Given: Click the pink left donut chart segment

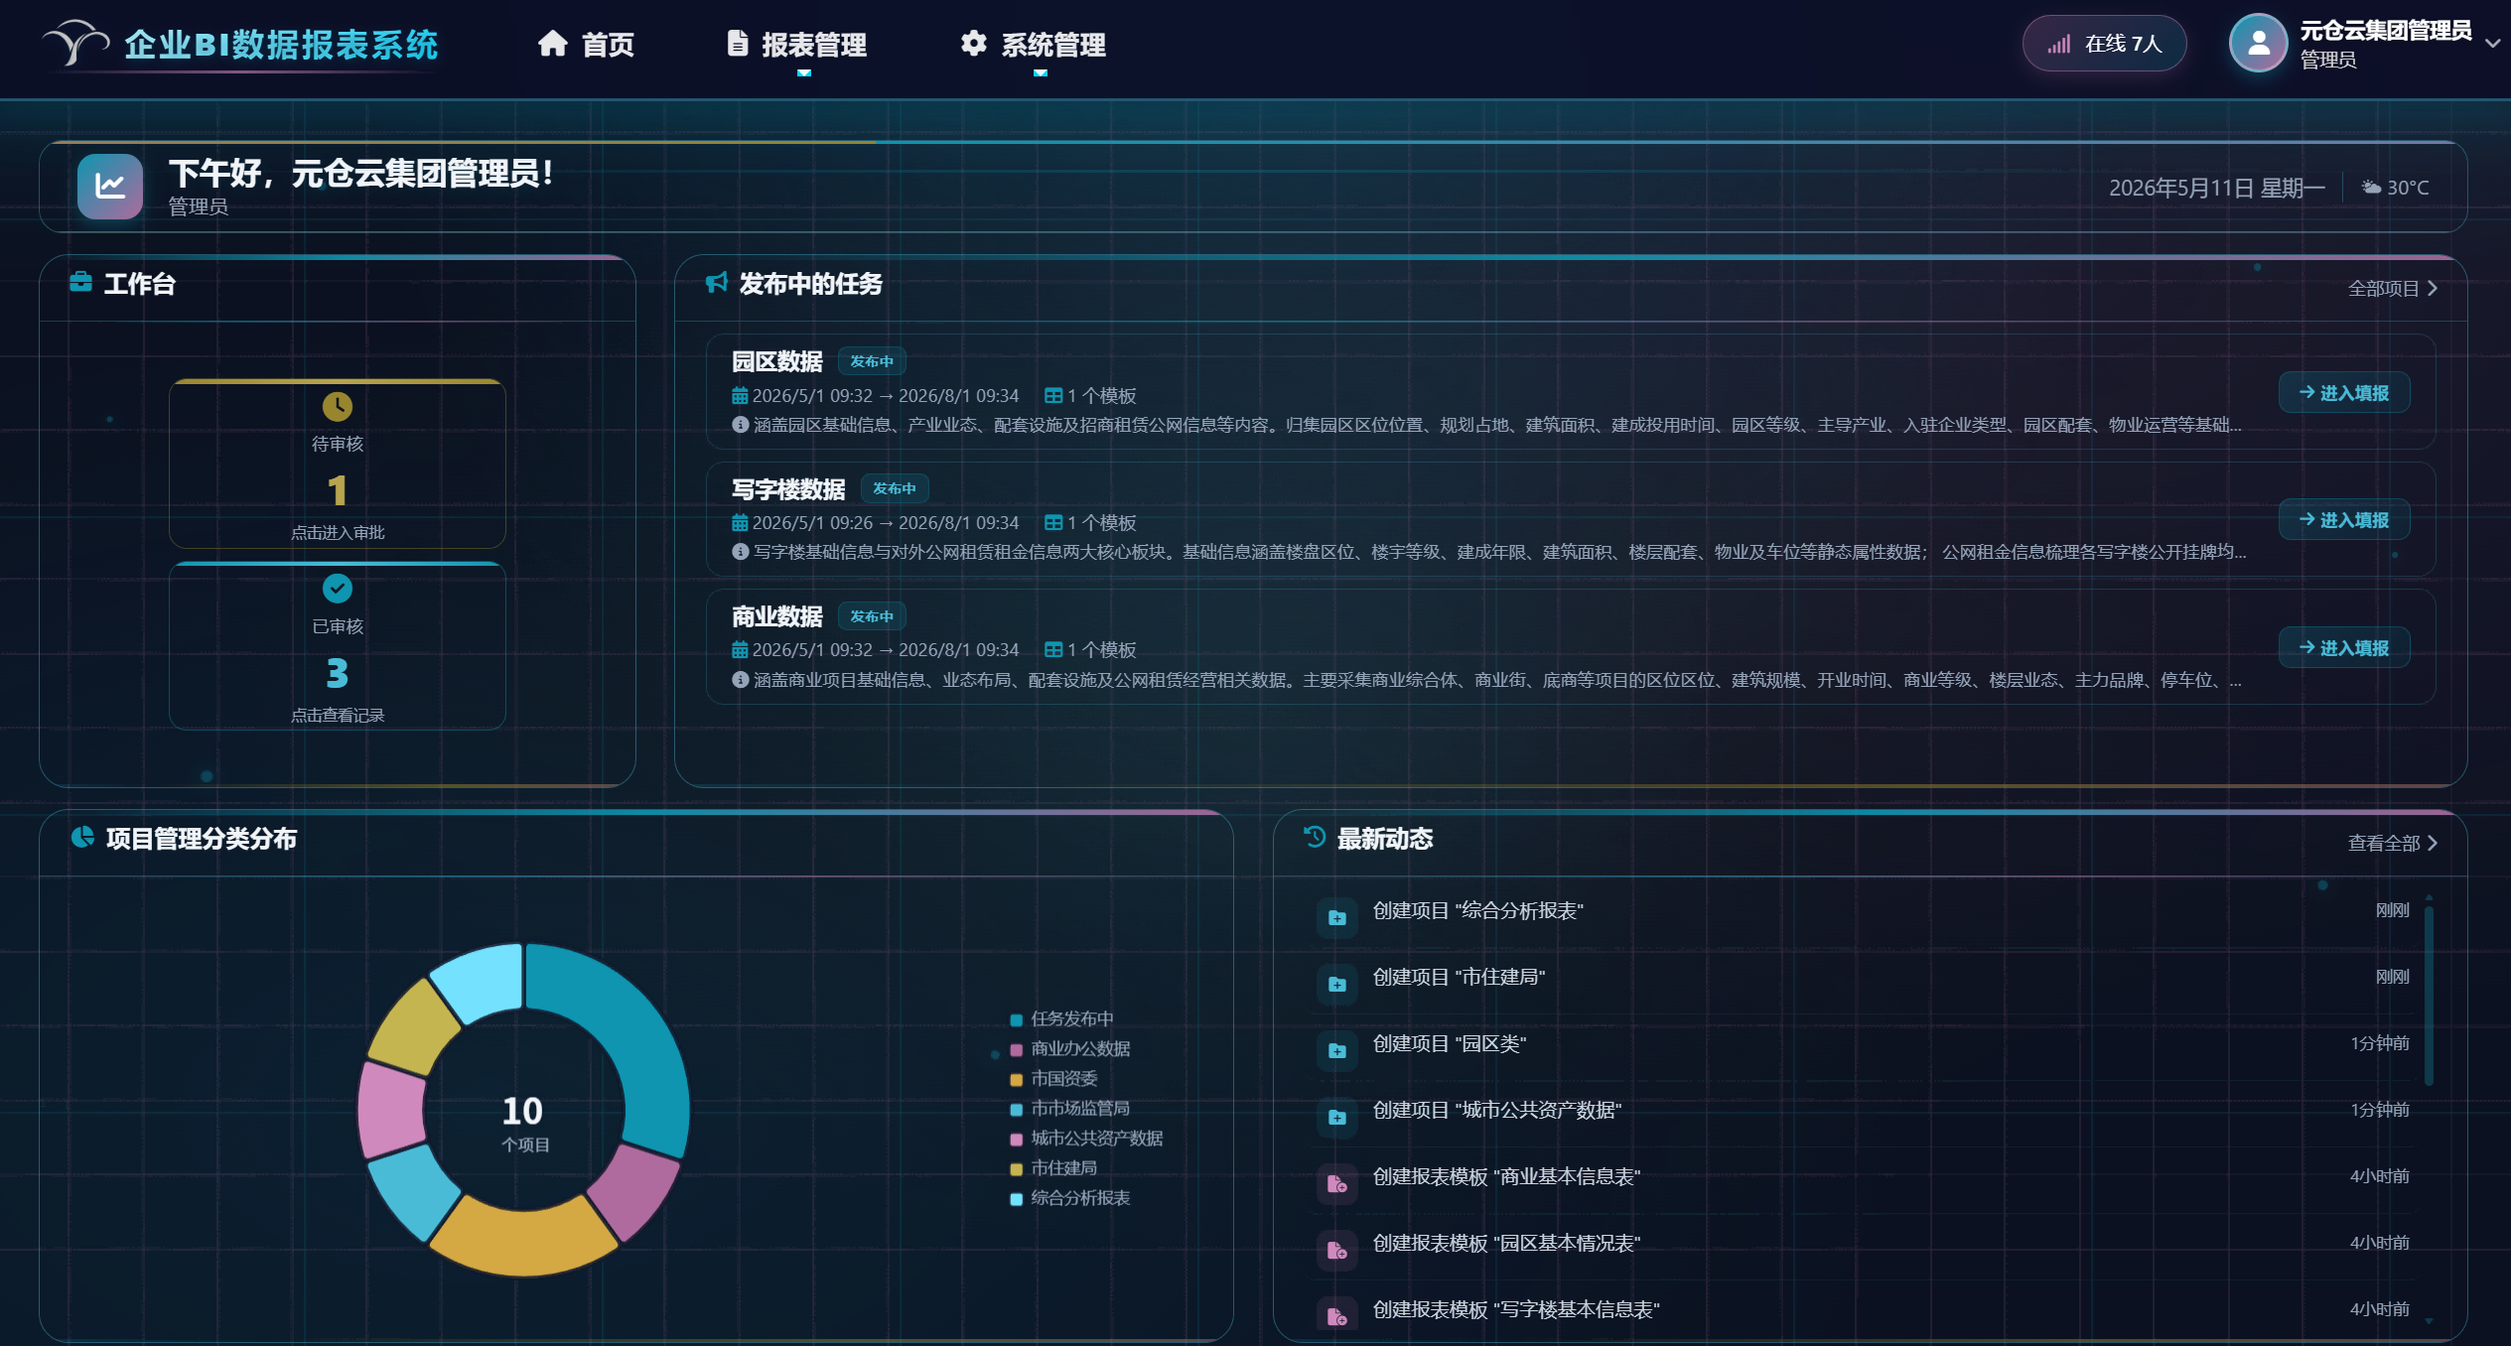Looking at the screenshot, I should 392,1110.
